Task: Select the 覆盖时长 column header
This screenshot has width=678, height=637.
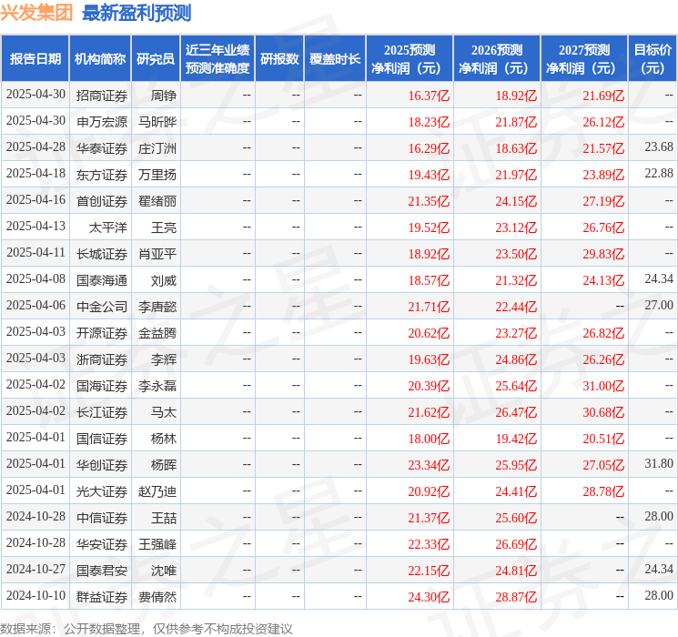Action: point(335,58)
